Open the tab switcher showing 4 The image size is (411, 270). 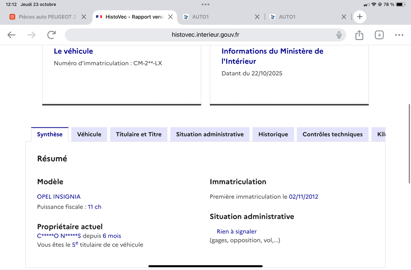[379, 35]
